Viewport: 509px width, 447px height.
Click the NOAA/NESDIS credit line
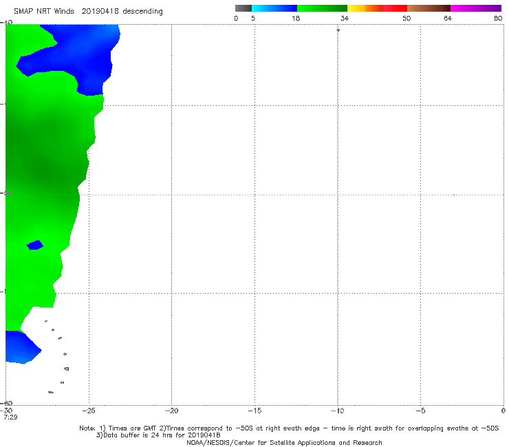tap(284, 443)
